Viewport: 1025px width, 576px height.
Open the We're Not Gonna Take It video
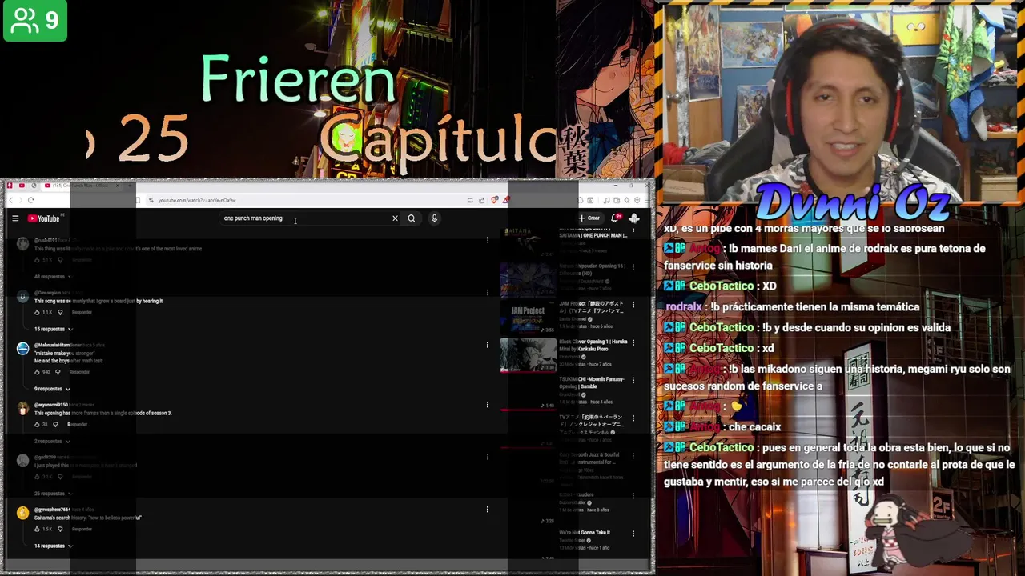(585, 533)
